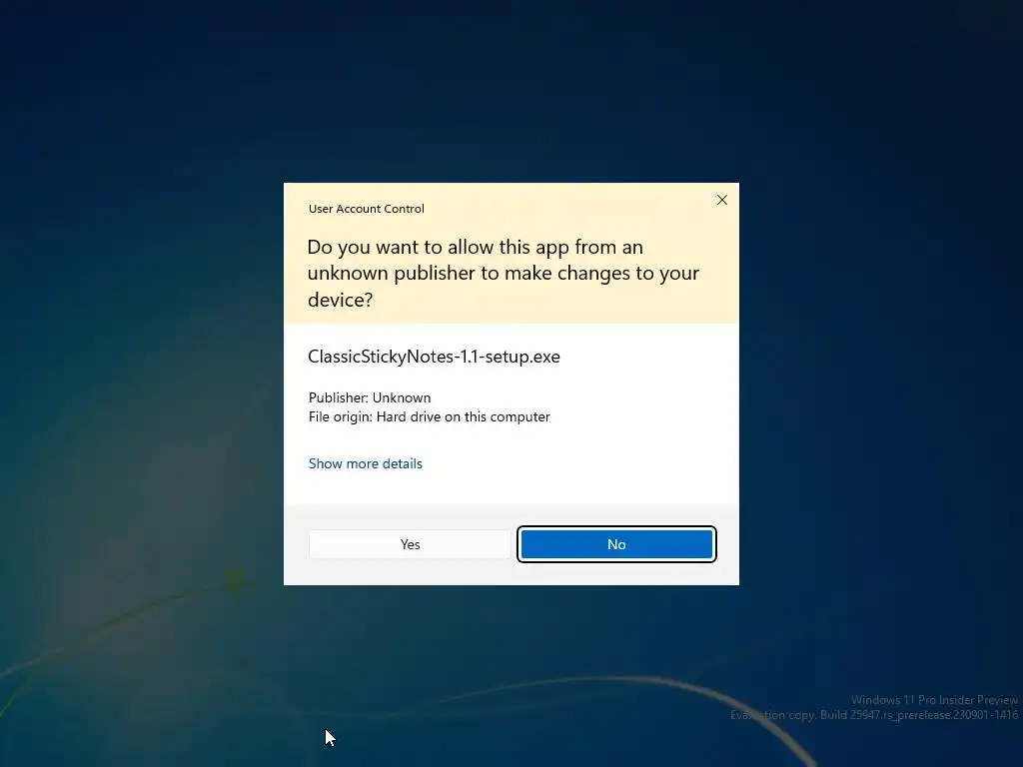Close the User Account Control dialog
The width and height of the screenshot is (1023, 767).
point(722,200)
